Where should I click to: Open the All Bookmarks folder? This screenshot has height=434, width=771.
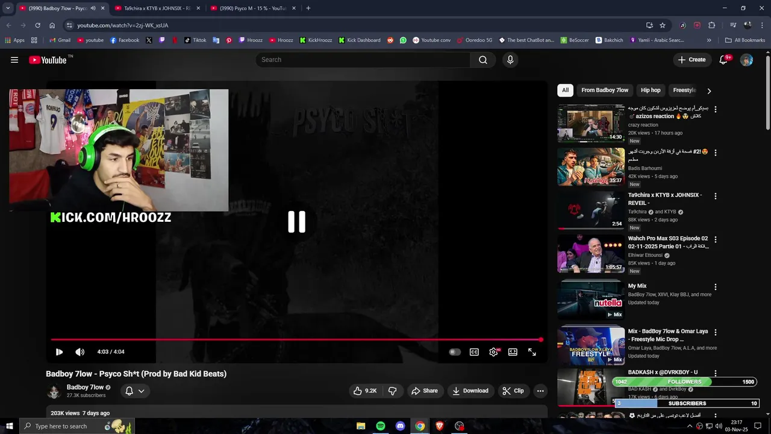(x=745, y=40)
